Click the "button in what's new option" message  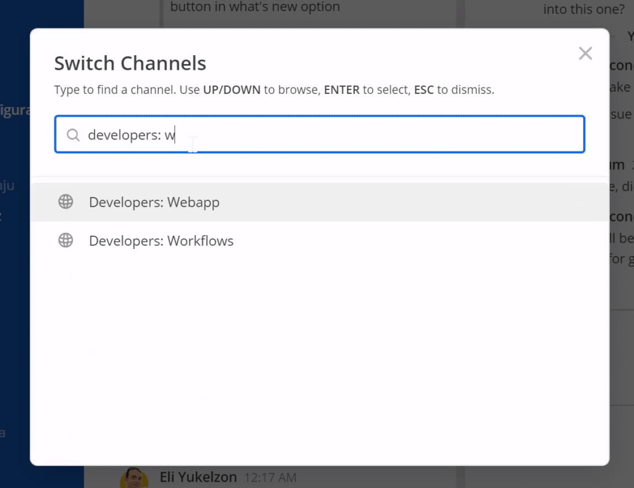click(x=255, y=8)
